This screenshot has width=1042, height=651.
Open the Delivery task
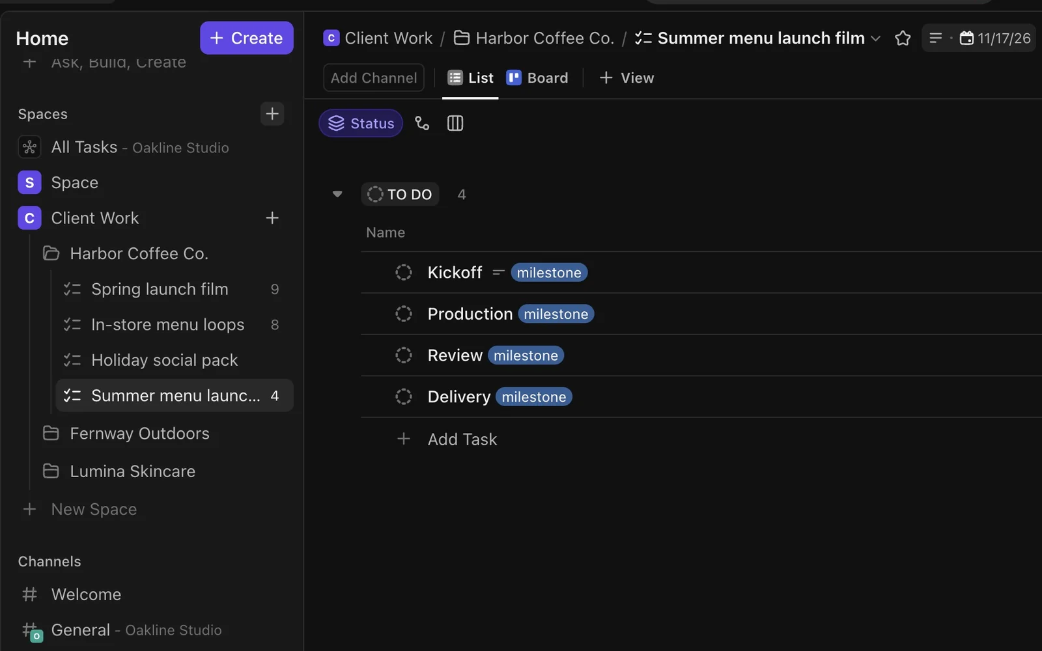(x=459, y=396)
